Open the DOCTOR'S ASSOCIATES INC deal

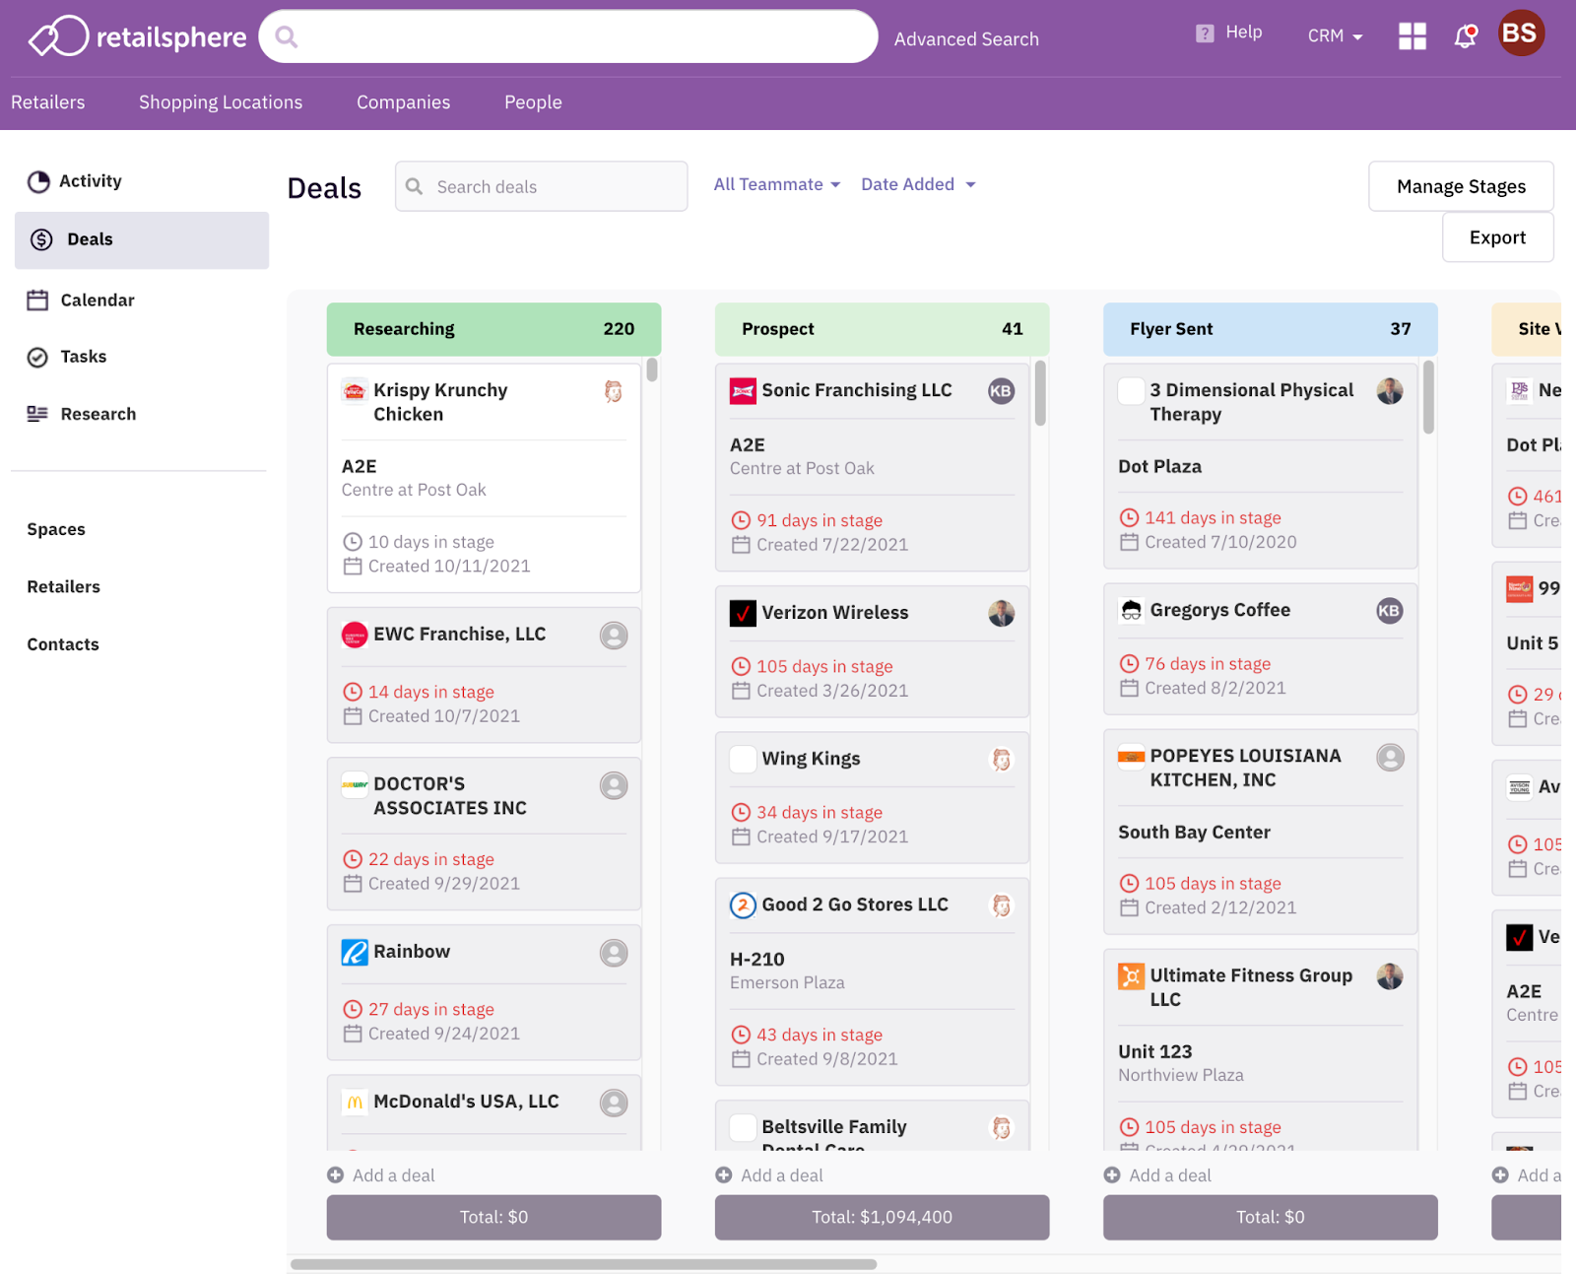[484, 834]
